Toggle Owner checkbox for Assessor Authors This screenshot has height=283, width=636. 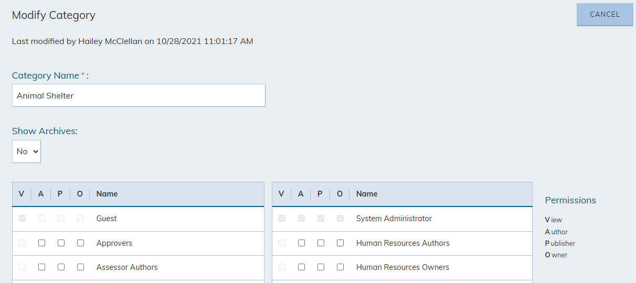[80, 267]
